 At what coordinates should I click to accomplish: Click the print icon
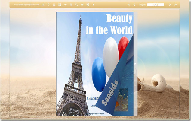coord(54,5)
